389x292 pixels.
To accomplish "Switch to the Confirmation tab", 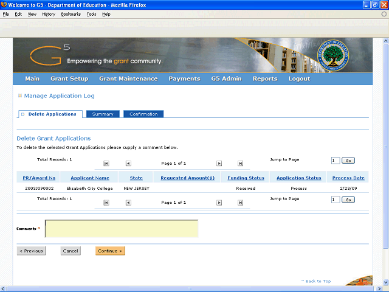I will 143,114.
